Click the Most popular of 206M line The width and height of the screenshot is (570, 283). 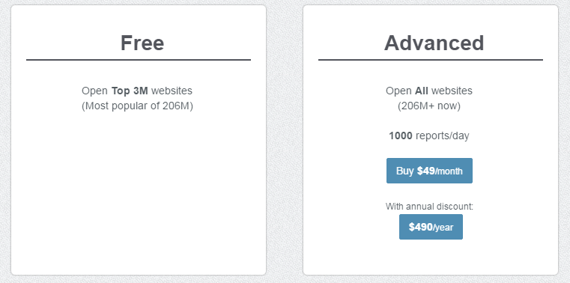click(137, 106)
